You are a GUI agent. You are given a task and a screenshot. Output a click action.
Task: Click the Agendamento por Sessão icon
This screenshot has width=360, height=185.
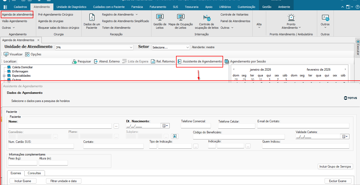coord(227,61)
